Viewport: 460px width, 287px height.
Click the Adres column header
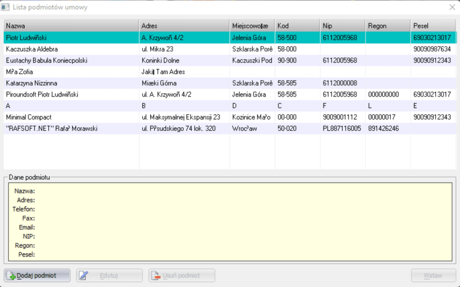(184, 26)
